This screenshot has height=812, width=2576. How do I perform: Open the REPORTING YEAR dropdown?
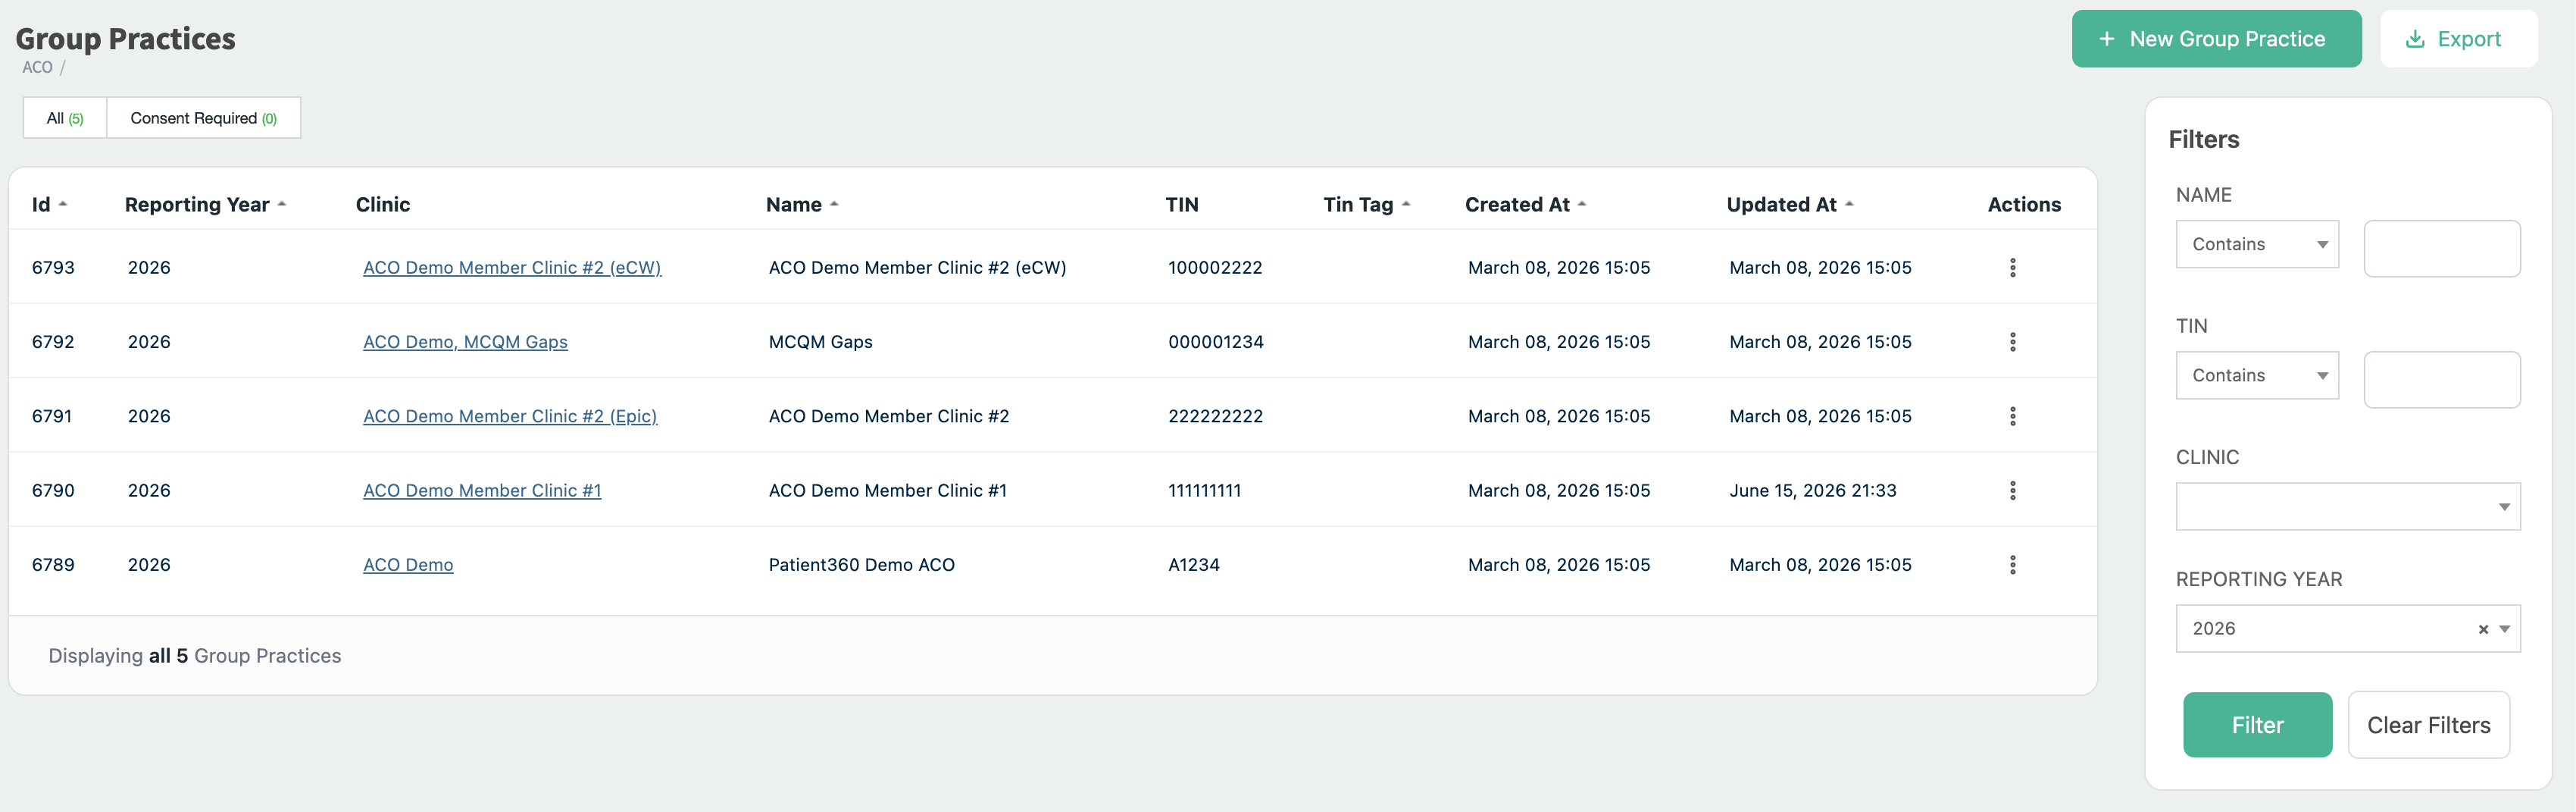(2347, 629)
